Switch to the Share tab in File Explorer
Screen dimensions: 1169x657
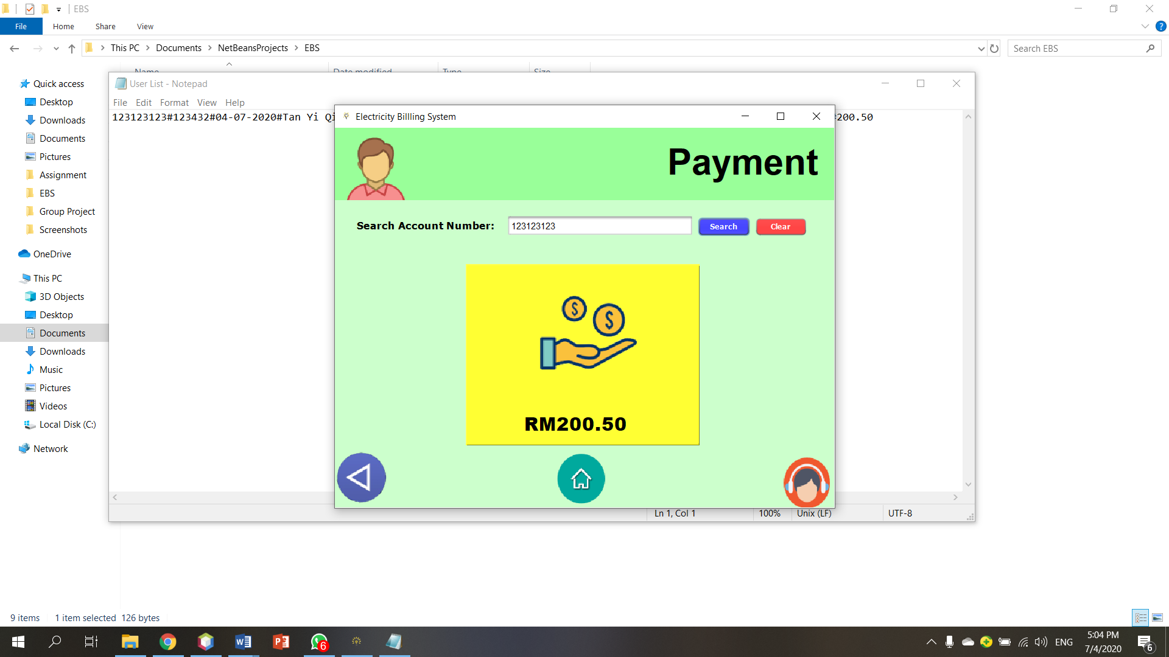[x=105, y=26]
